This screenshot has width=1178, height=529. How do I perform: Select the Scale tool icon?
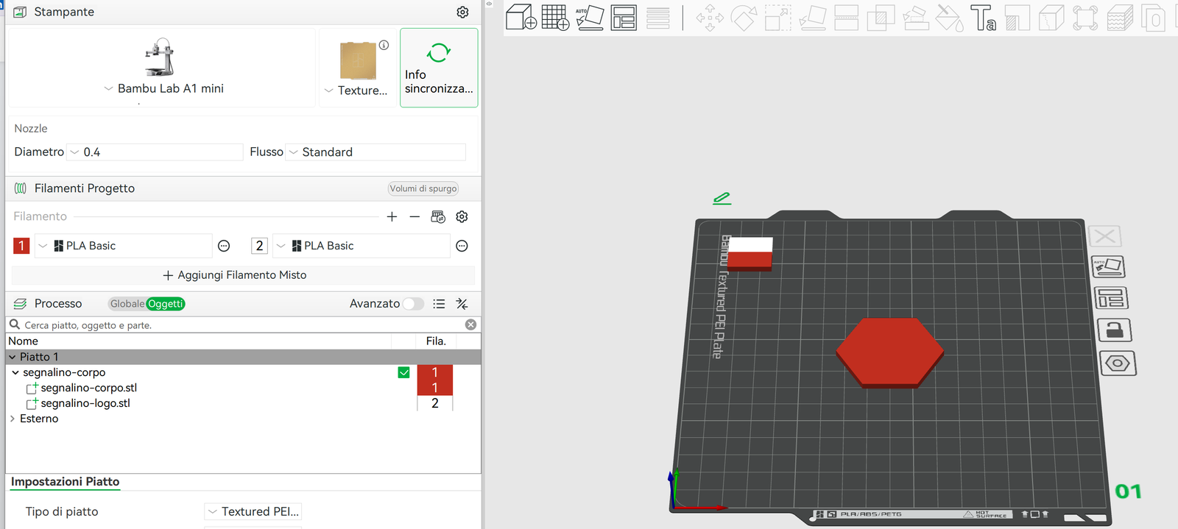(778, 17)
